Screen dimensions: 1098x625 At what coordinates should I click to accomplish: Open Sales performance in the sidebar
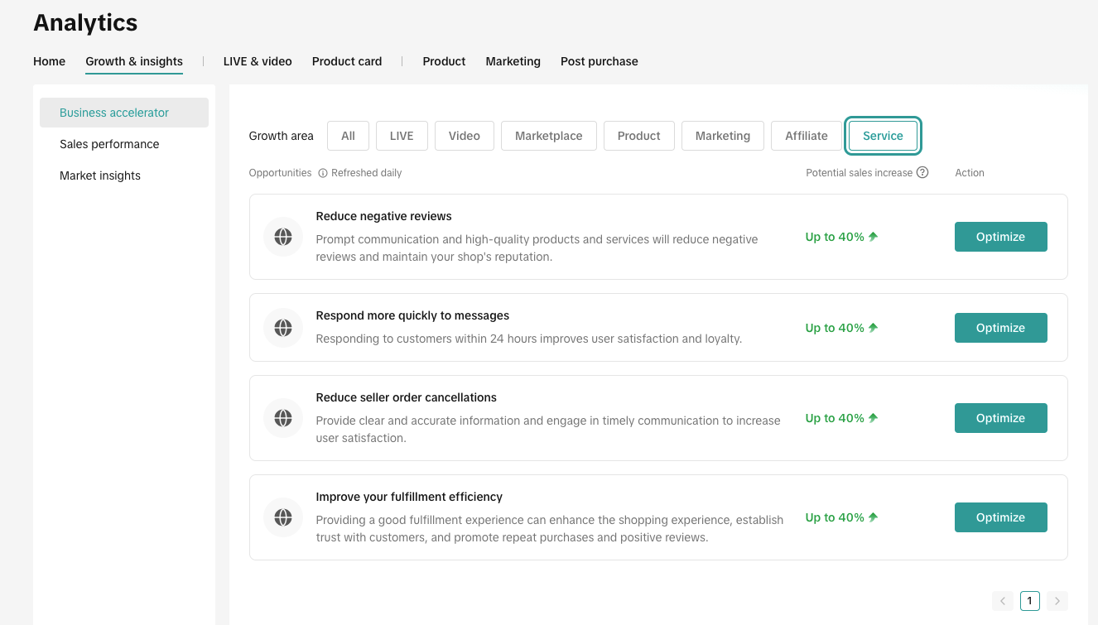point(109,144)
